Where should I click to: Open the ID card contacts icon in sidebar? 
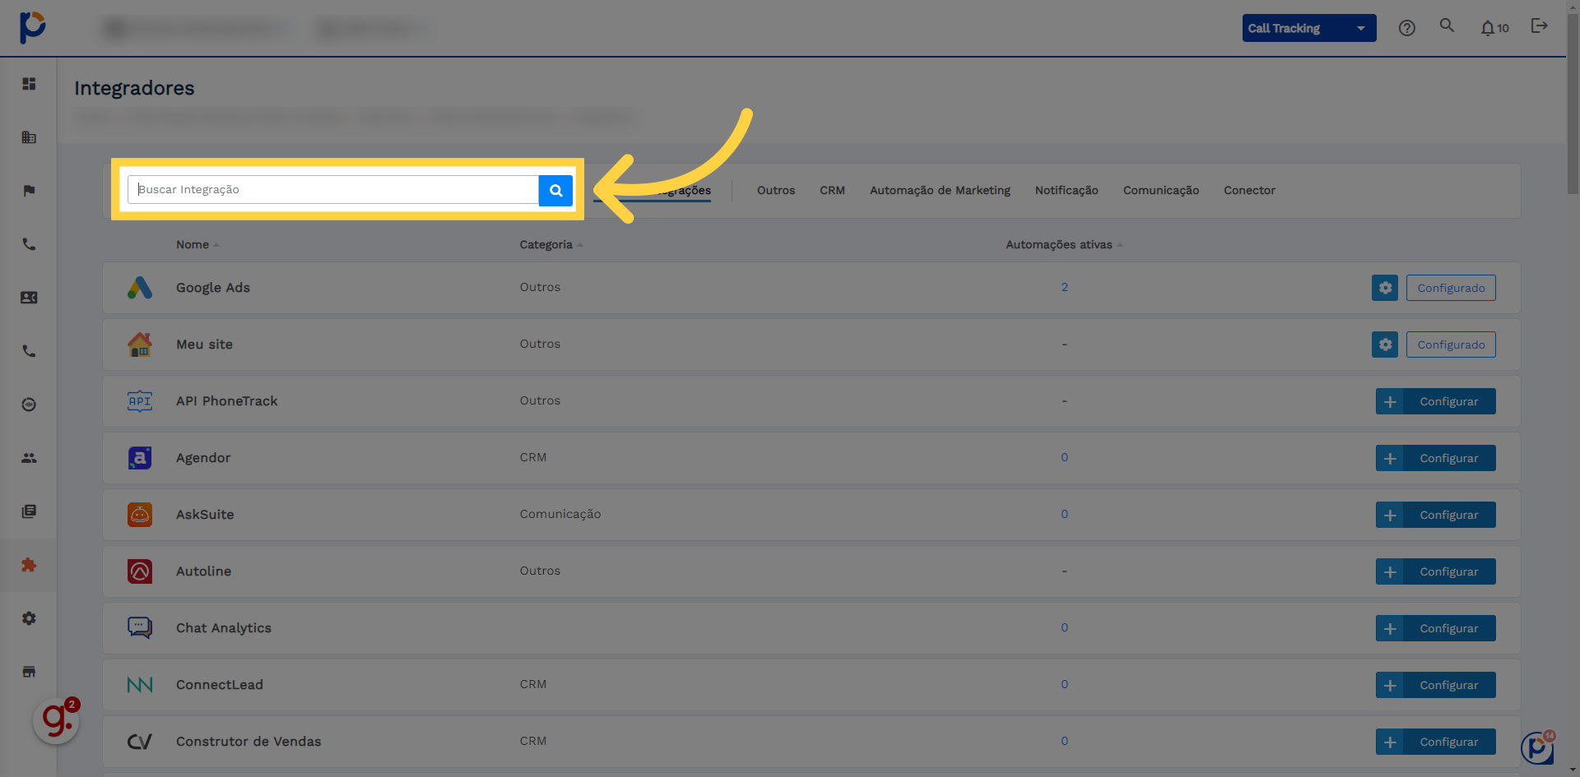[x=29, y=298]
